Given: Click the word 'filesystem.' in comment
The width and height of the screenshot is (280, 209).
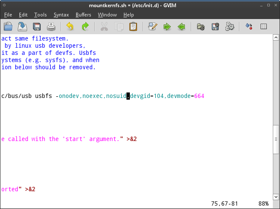Looking at the screenshot, I should (x=50, y=38).
